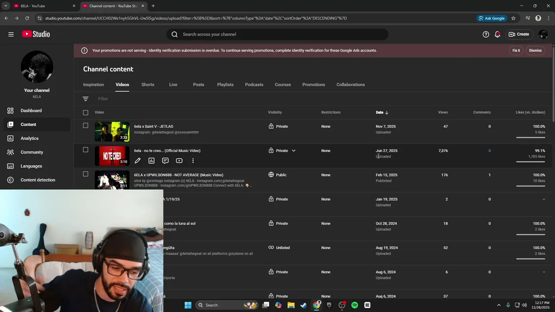Image resolution: width=555 pixels, height=312 pixels.
Task: Click the YouTube Studio logo
Action: point(36,34)
